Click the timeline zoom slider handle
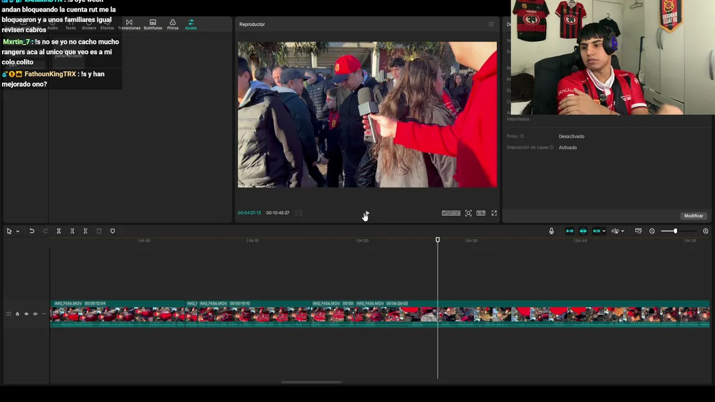Screen dimensions: 715x402 675,231
